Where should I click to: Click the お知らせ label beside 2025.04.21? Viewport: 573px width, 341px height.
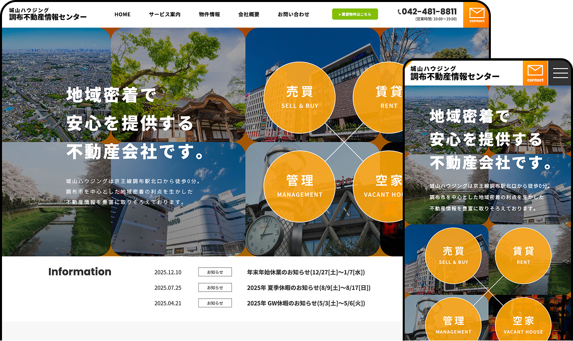click(x=215, y=303)
